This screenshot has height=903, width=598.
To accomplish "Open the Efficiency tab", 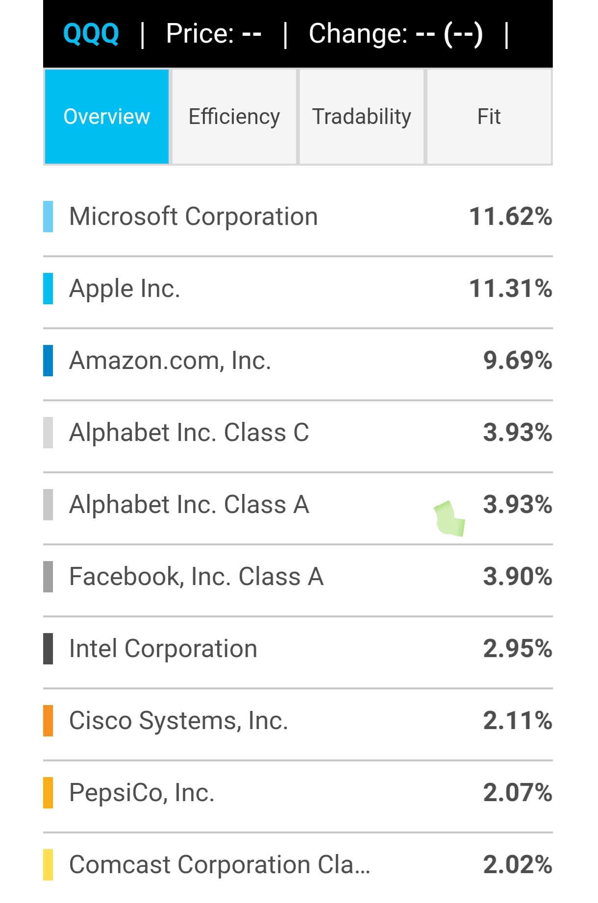I will pos(234,117).
